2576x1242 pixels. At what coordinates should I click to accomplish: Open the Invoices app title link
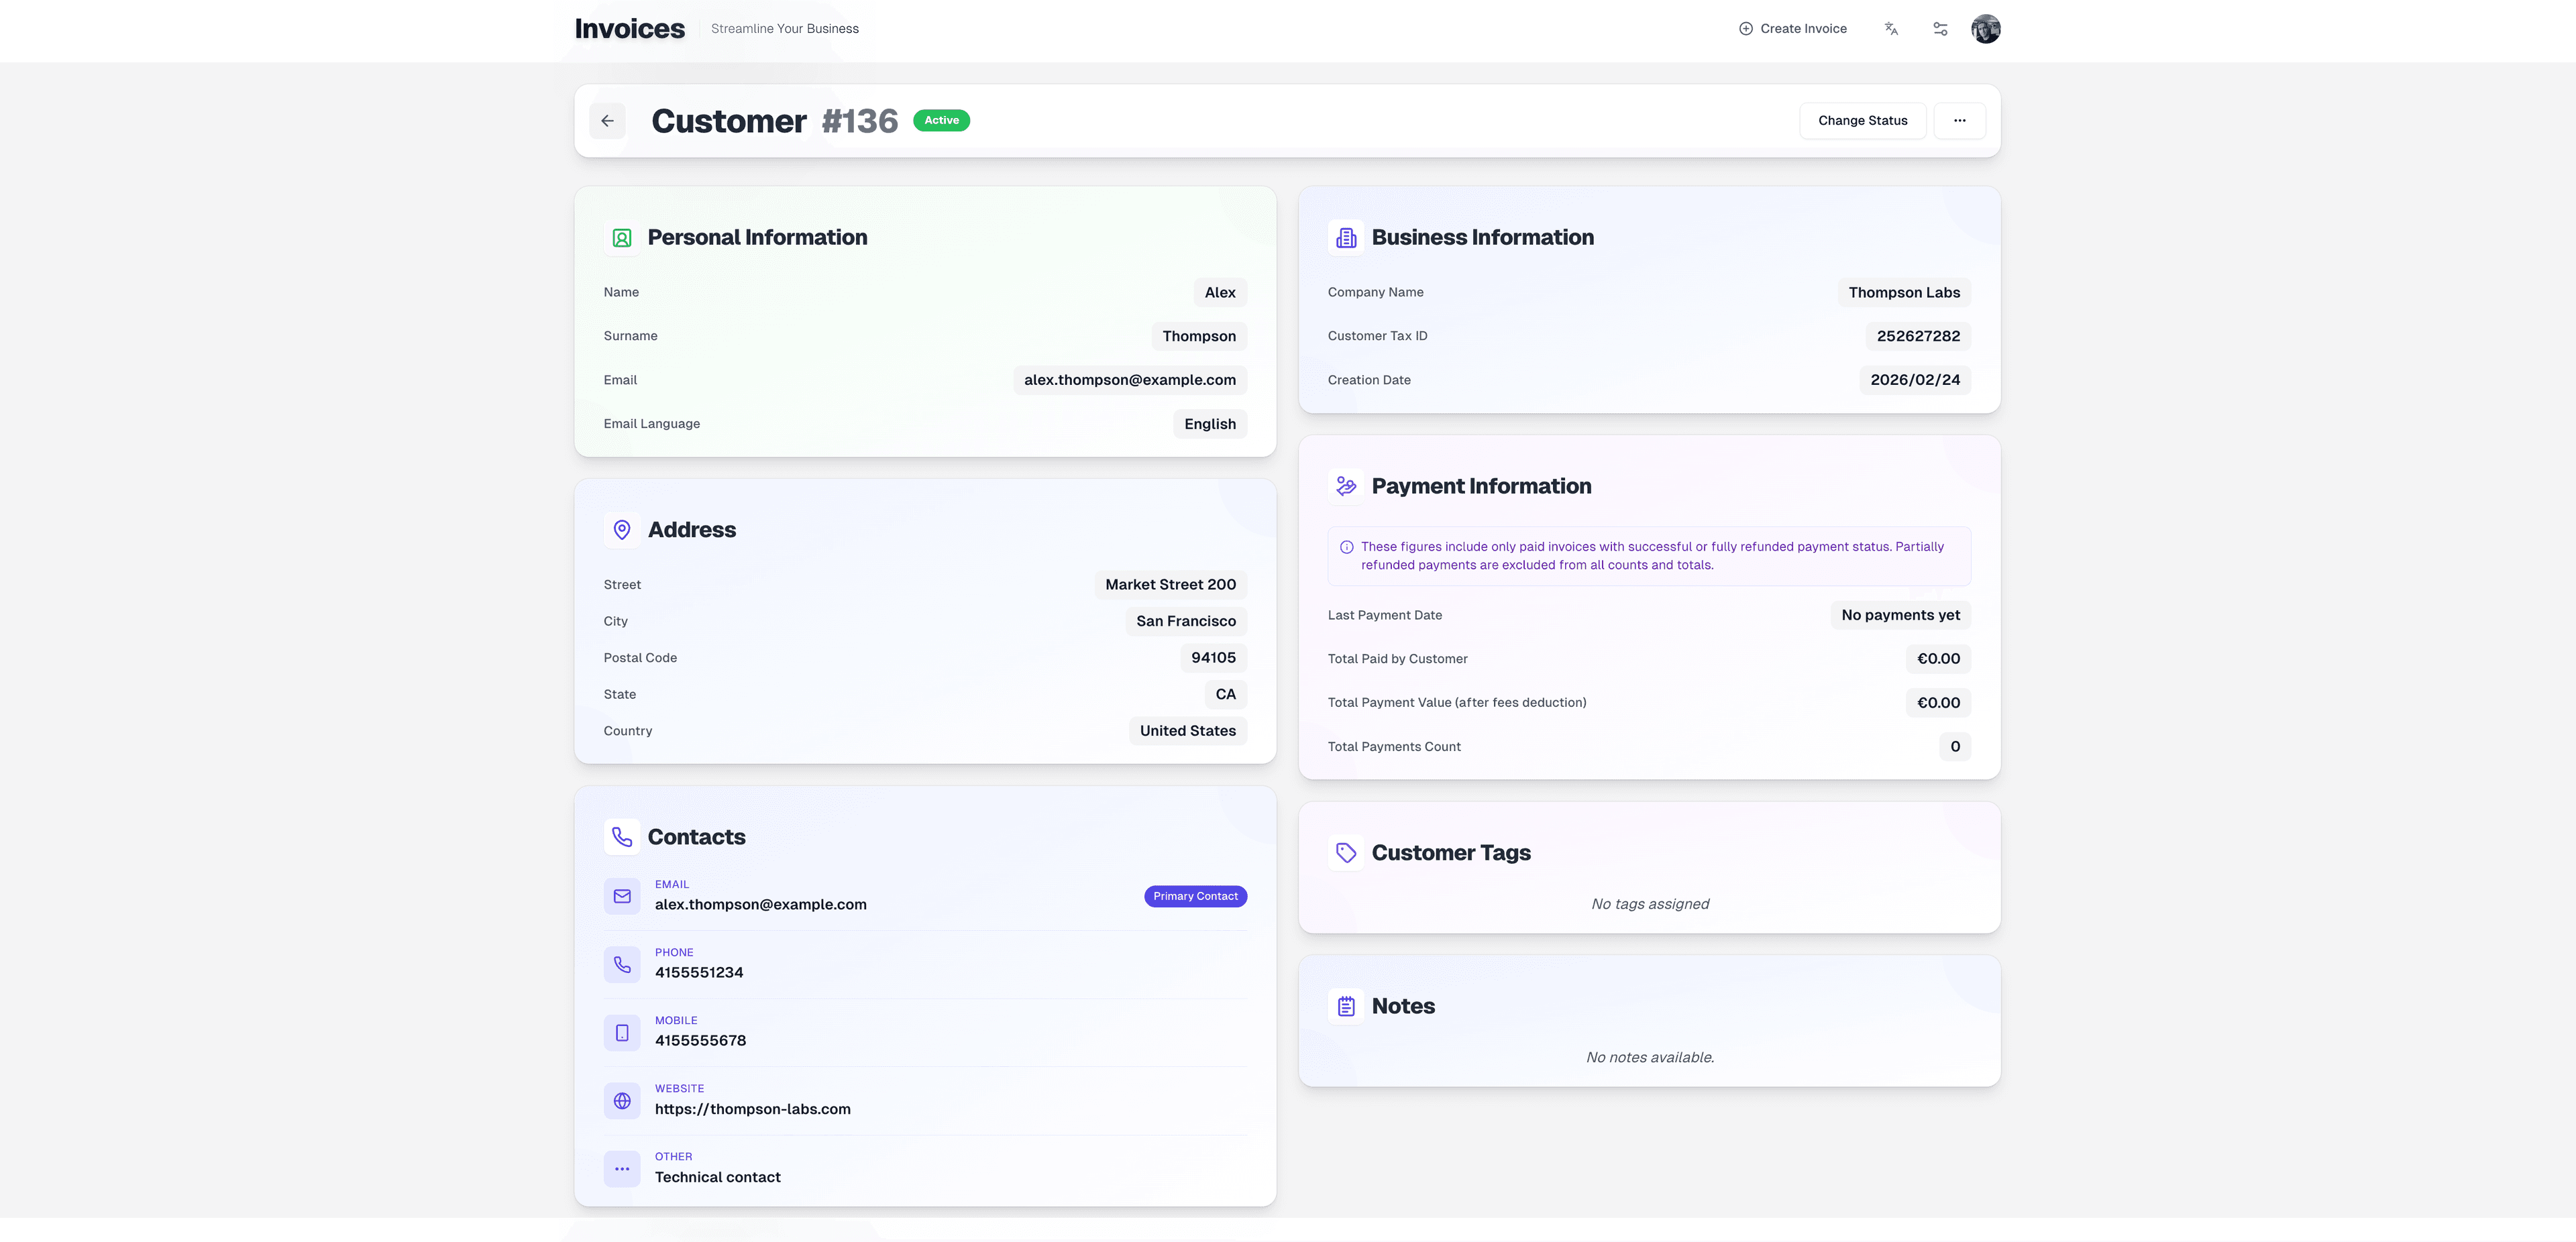point(629,28)
